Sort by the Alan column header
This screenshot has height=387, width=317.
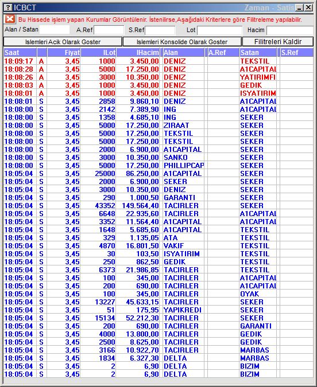[183, 53]
